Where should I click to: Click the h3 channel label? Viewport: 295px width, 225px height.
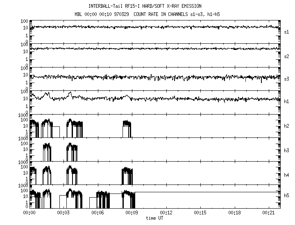pos(286,151)
